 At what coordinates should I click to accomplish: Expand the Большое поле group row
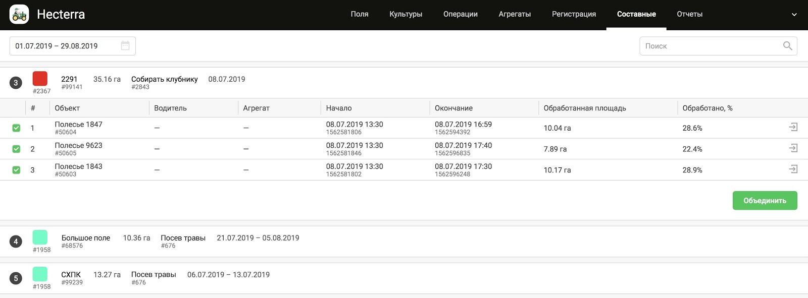click(x=86, y=238)
